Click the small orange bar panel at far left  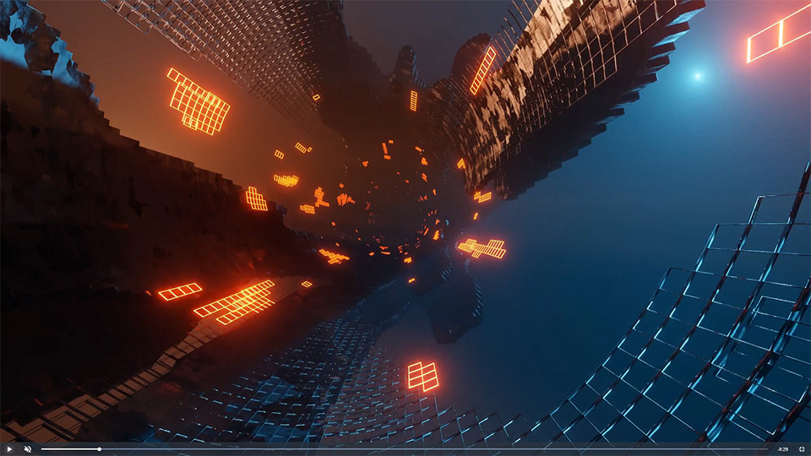click(x=180, y=291)
